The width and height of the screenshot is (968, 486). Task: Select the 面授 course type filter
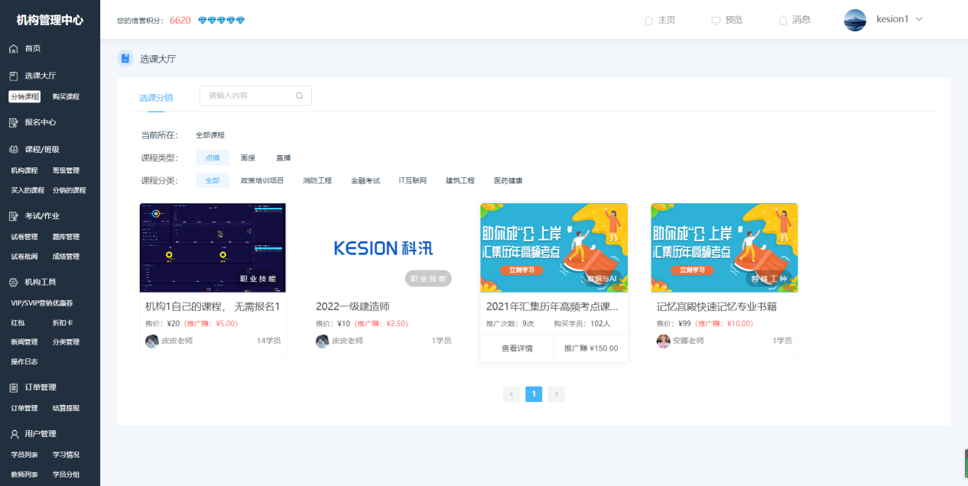pyautogui.click(x=248, y=157)
